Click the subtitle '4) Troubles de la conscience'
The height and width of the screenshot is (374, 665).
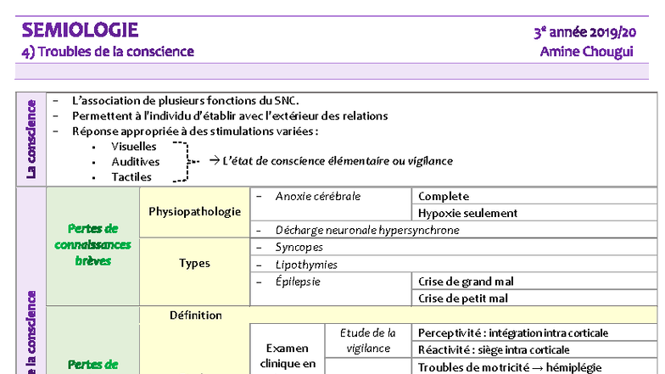pyautogui.click(x=108, y=52)
